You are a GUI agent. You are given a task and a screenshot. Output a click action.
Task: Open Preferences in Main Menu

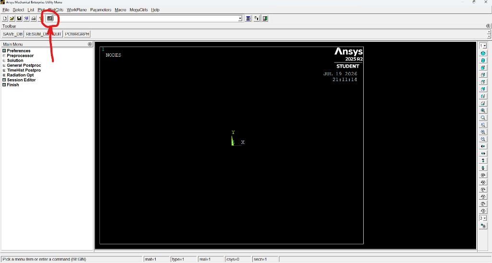click(19, 51)
